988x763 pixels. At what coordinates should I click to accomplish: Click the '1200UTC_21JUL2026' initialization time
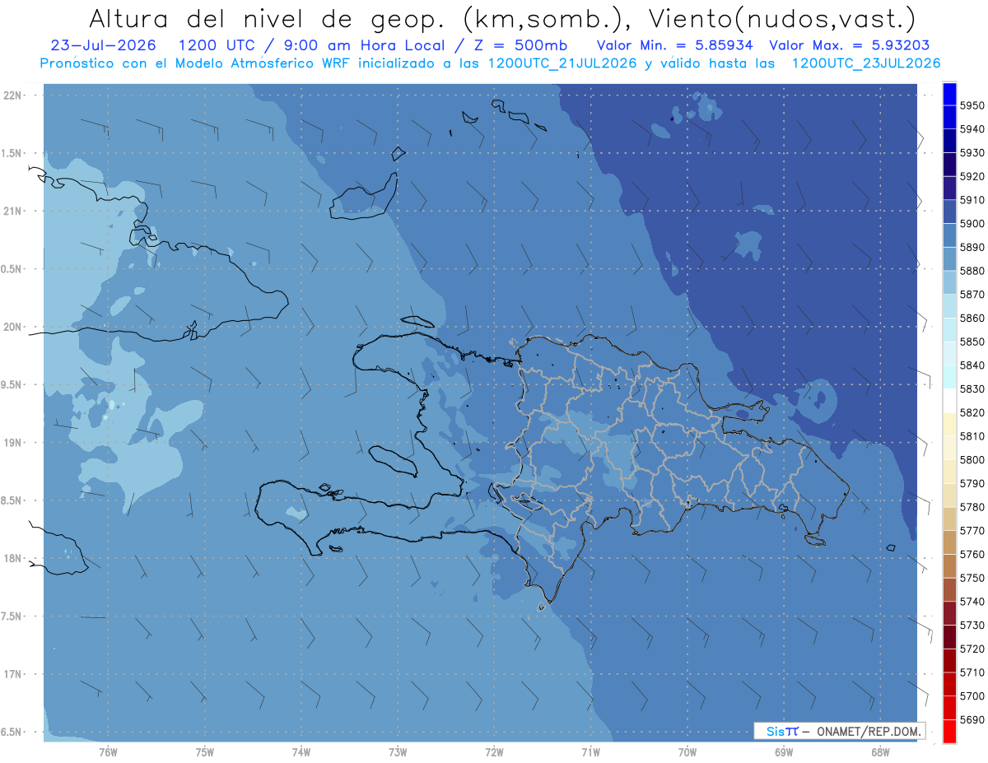click(x=562, y=63)
